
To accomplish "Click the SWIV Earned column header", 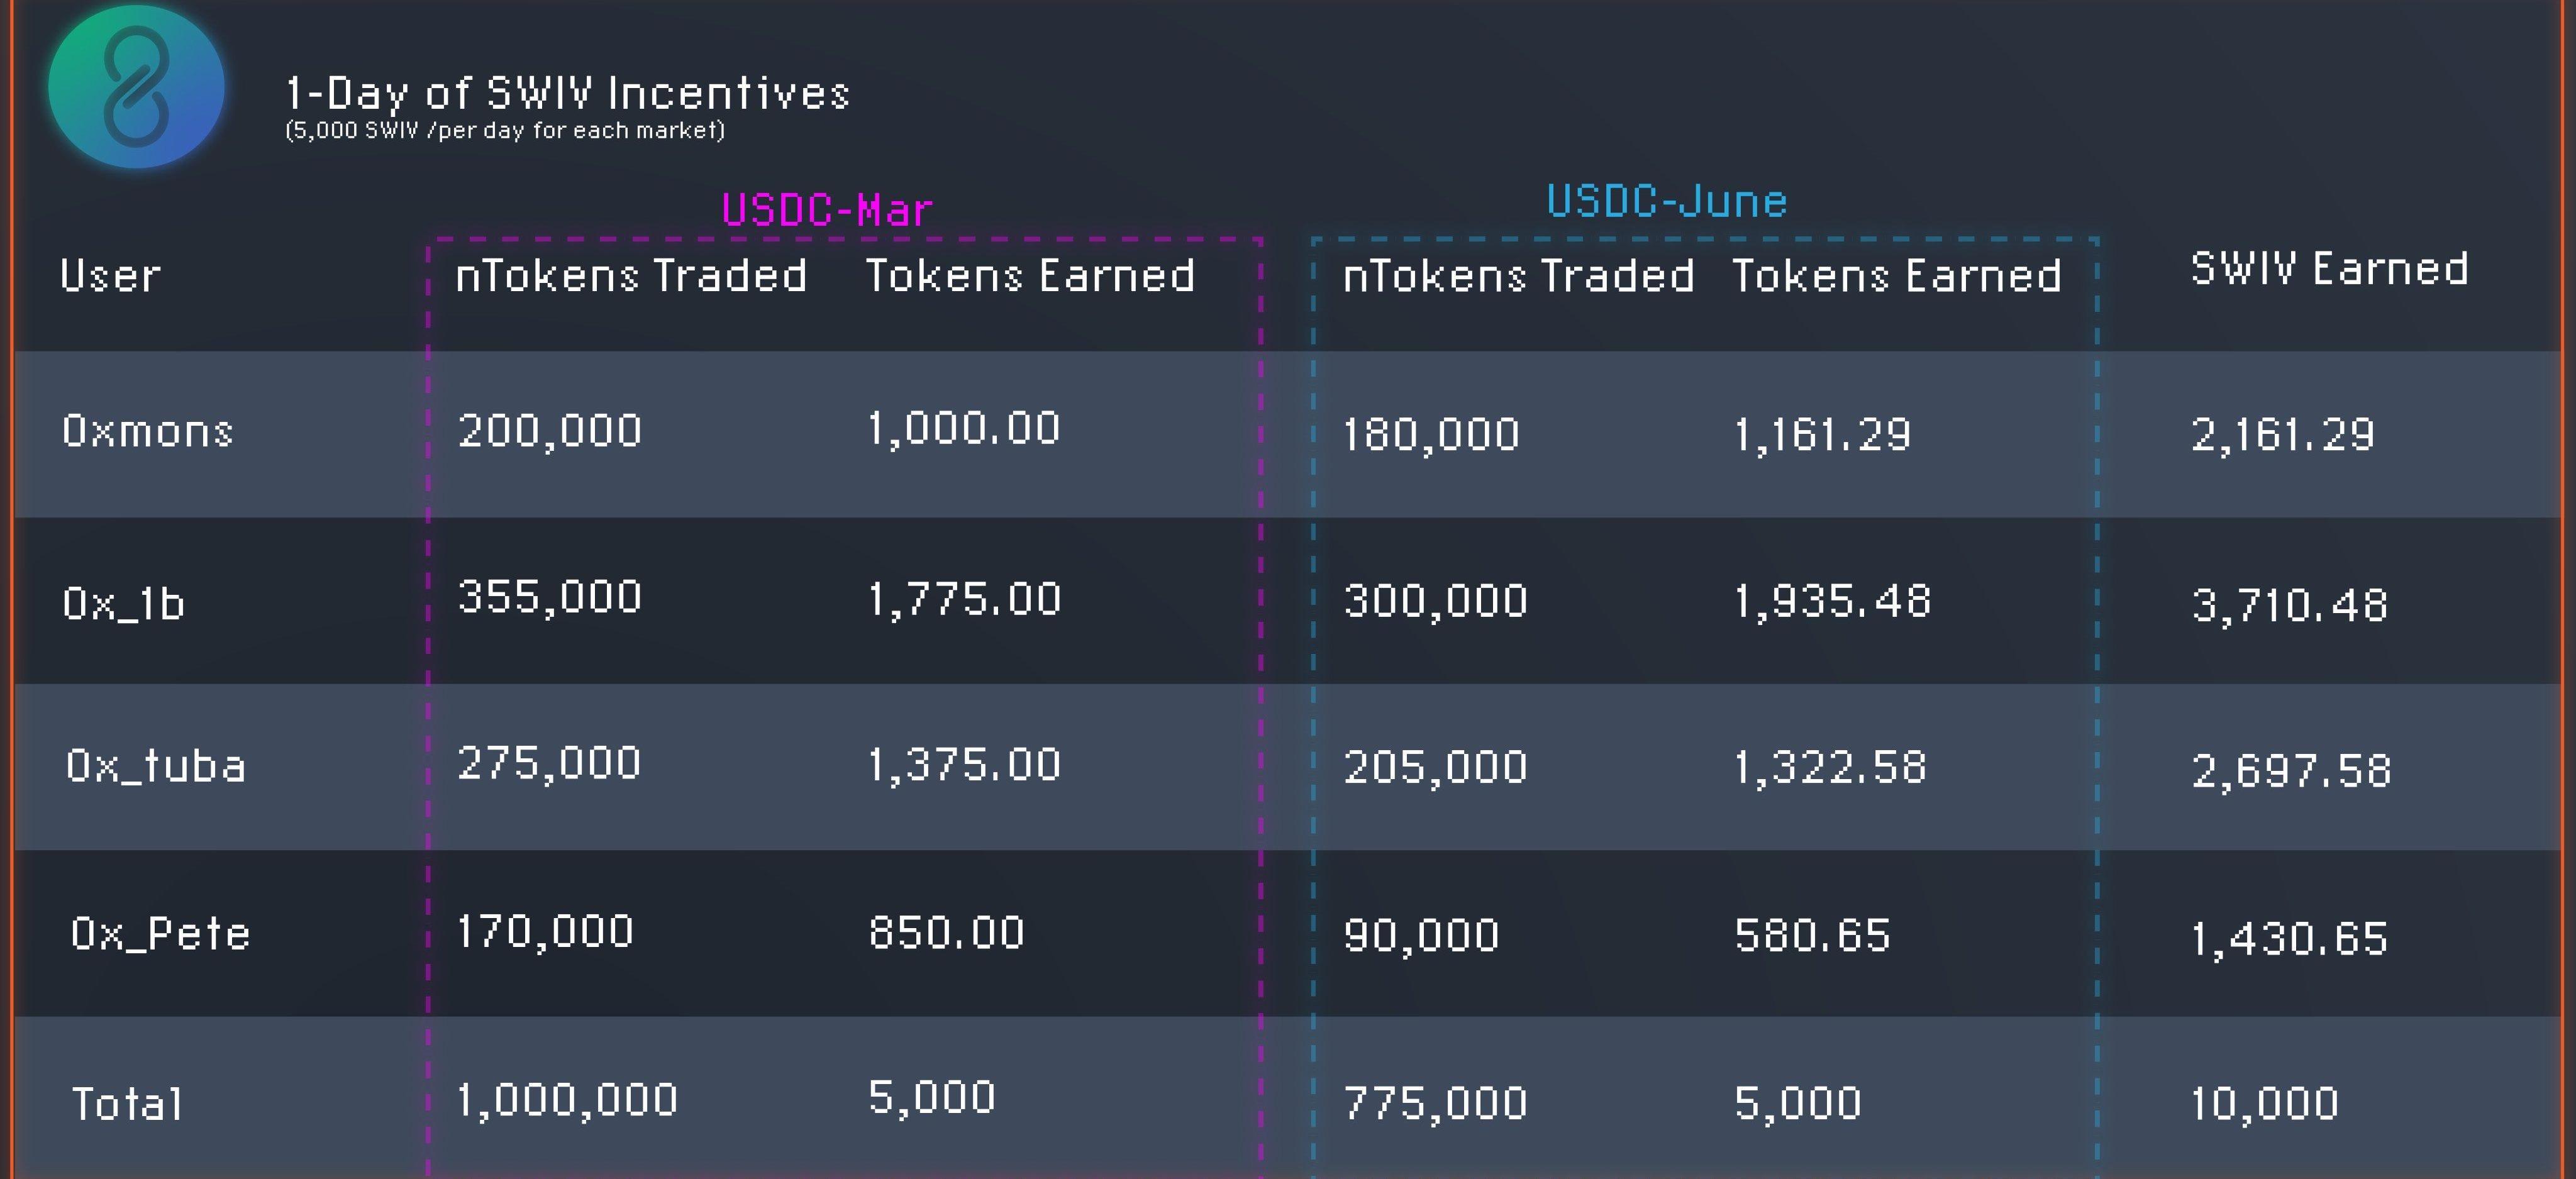I will pos(2329,269).
